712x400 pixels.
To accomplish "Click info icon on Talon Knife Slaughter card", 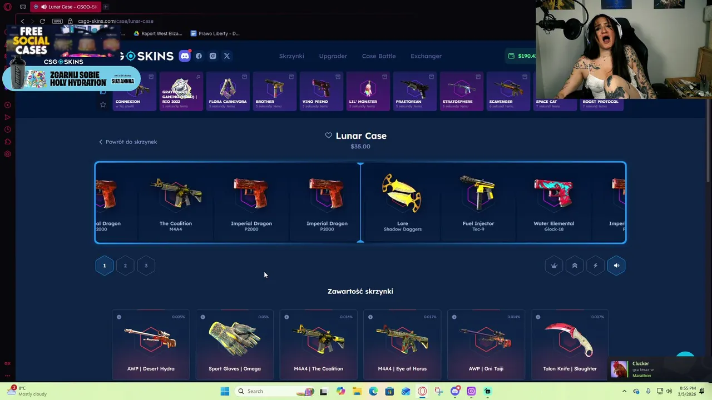I will (538, 317).
